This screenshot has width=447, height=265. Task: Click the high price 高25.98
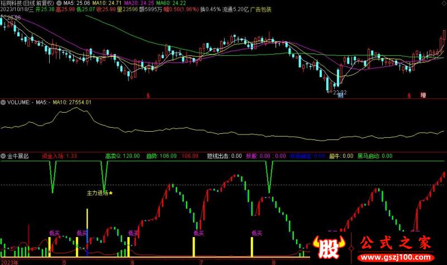65,9
